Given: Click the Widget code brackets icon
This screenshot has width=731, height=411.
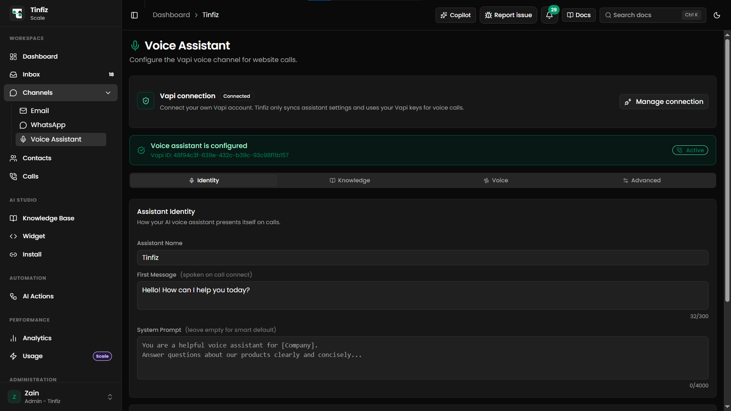Looking at the screenshot, I should coord(13,236).
